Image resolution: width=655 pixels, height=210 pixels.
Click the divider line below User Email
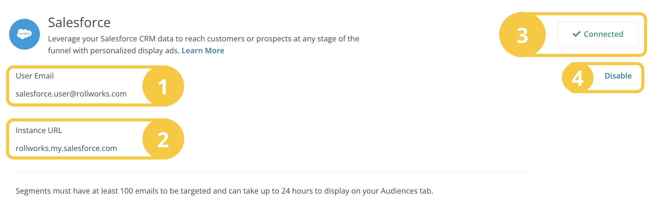(271, 112)
